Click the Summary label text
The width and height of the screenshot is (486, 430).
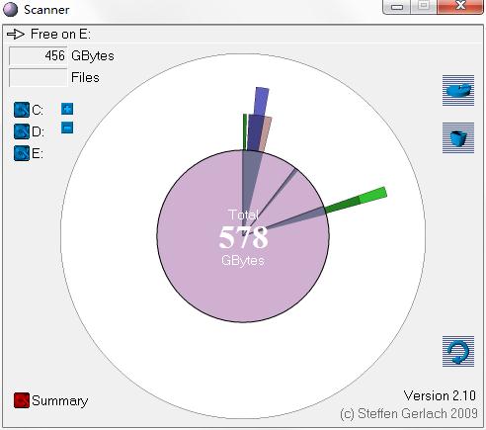pos(60,401)
